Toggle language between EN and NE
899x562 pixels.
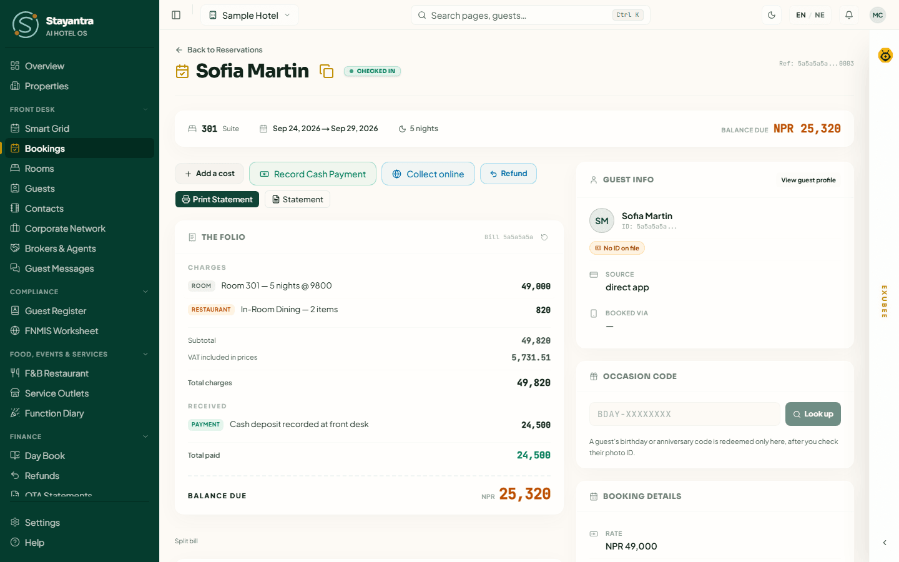tap(810, 15)
